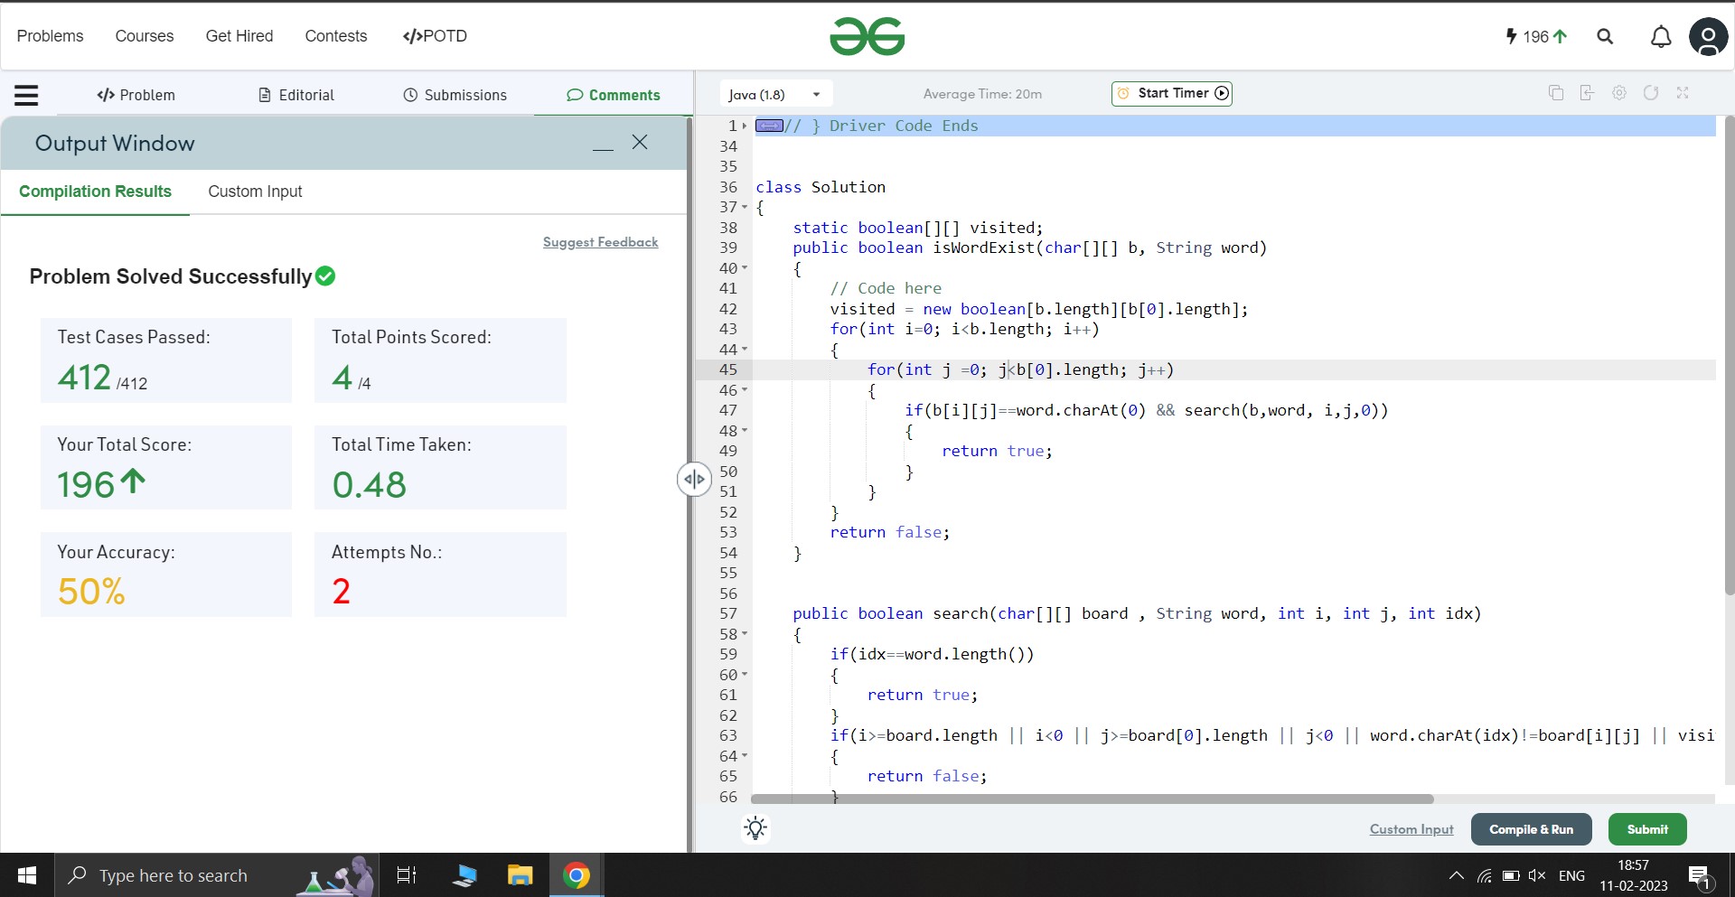Click the Compile & Run button
The width and height of the screenshot is (1735, 897).
1531,829
